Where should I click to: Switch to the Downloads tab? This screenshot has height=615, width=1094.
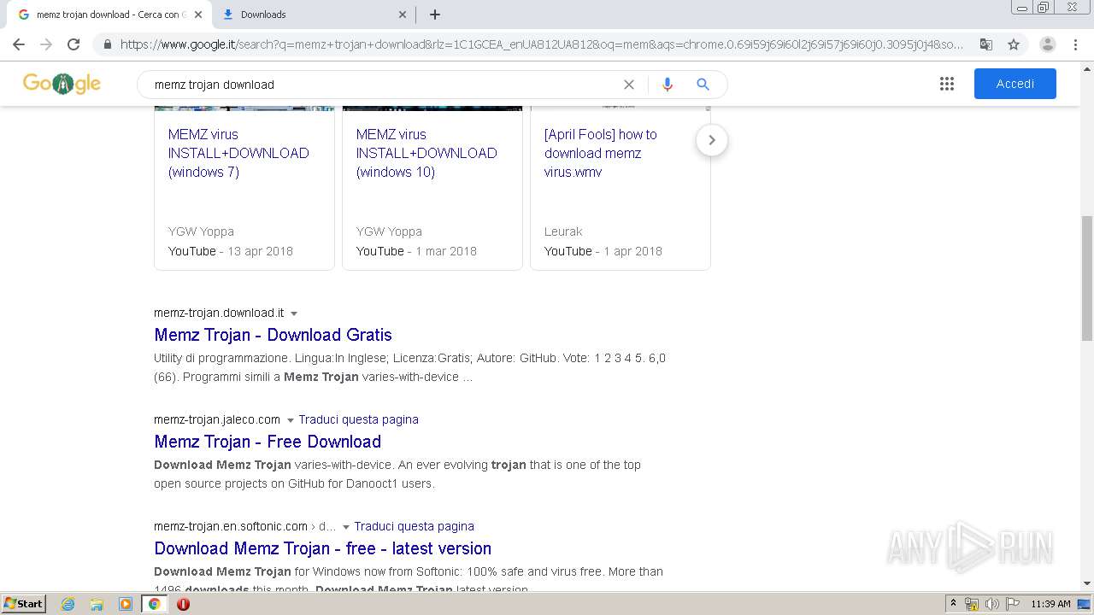point(312,15)
